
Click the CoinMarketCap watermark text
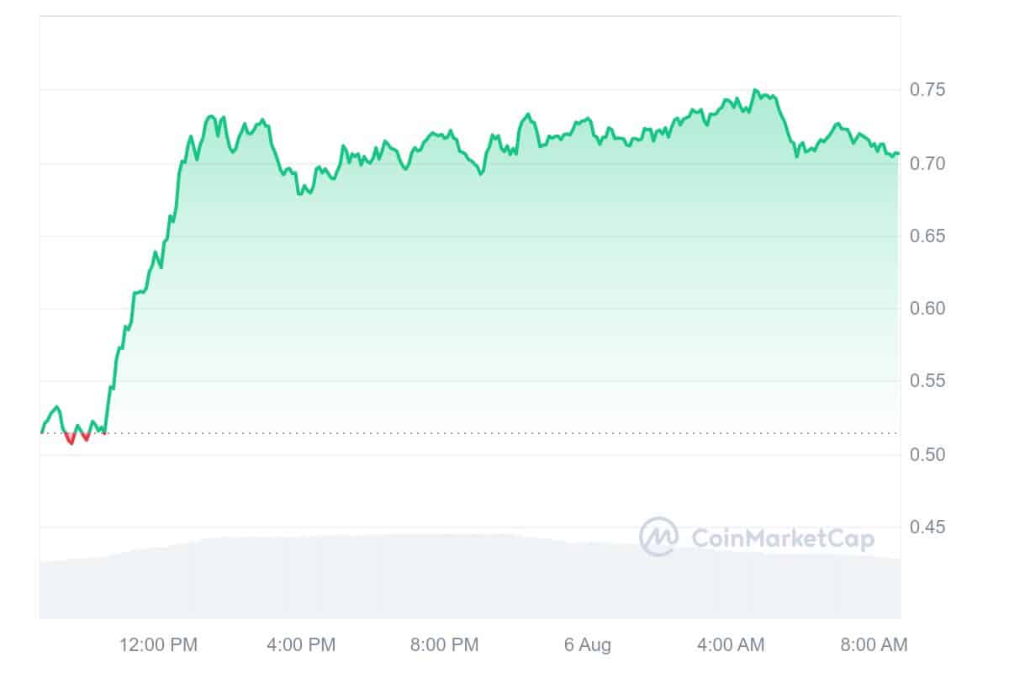782,538
